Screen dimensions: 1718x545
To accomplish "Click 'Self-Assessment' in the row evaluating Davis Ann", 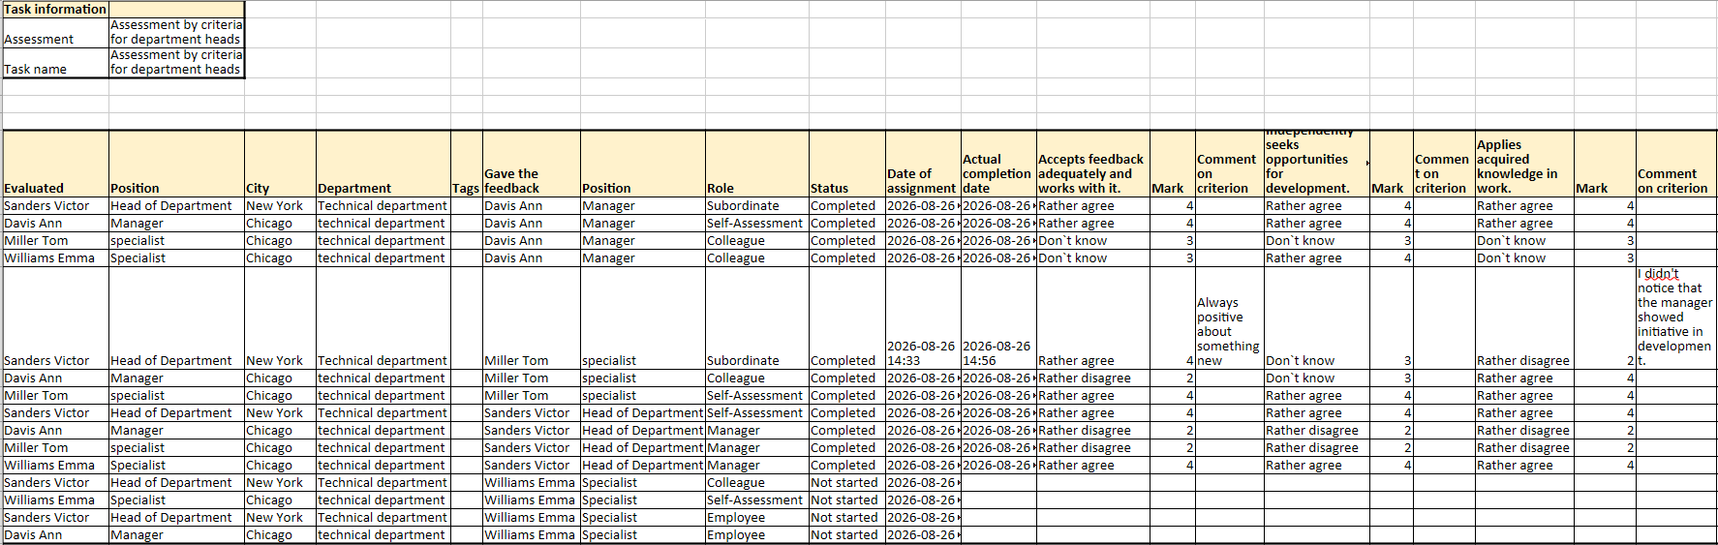I will click(757, 224).
